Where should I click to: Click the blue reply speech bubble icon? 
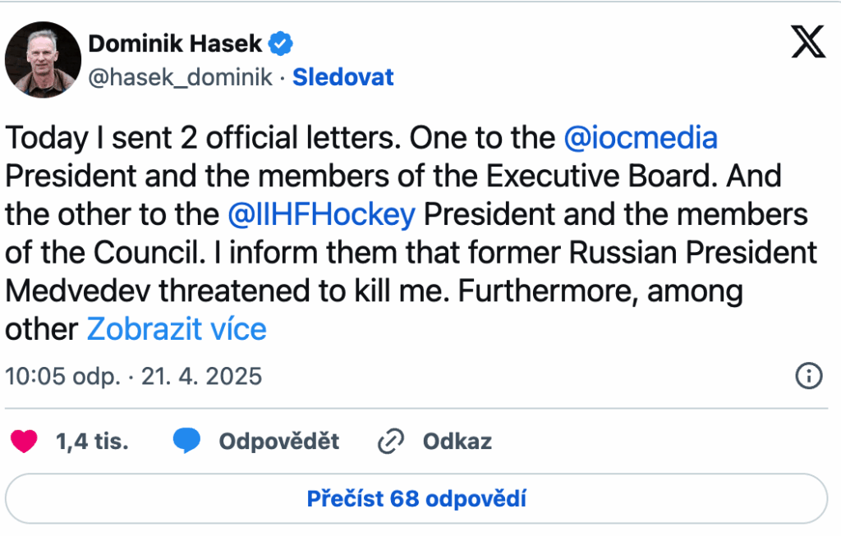point(187,442)
